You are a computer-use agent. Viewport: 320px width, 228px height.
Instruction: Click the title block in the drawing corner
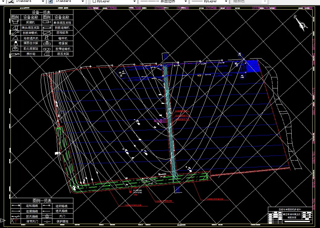290,215
